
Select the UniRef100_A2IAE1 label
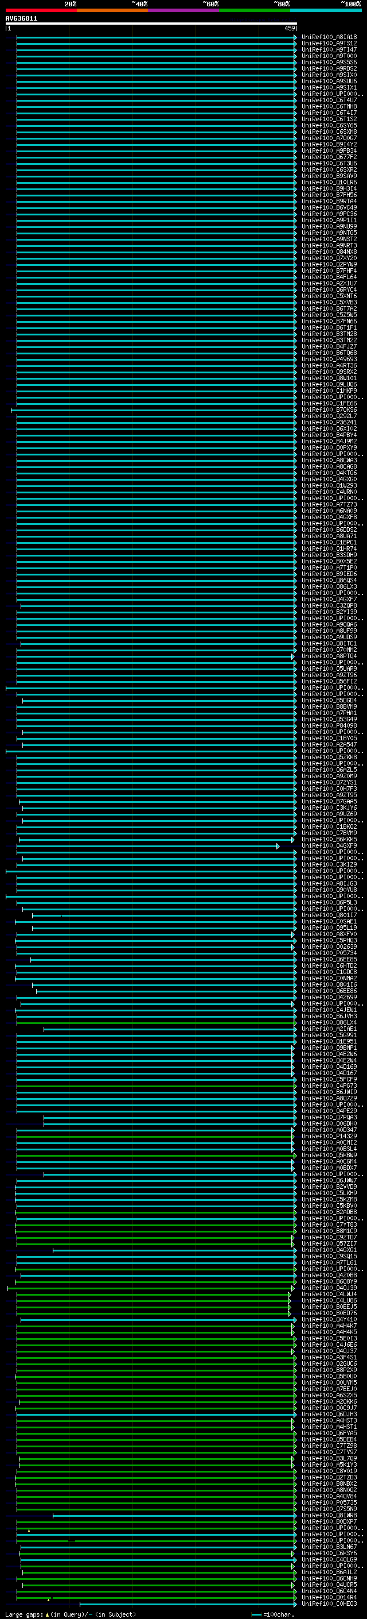click(329, 1029)
